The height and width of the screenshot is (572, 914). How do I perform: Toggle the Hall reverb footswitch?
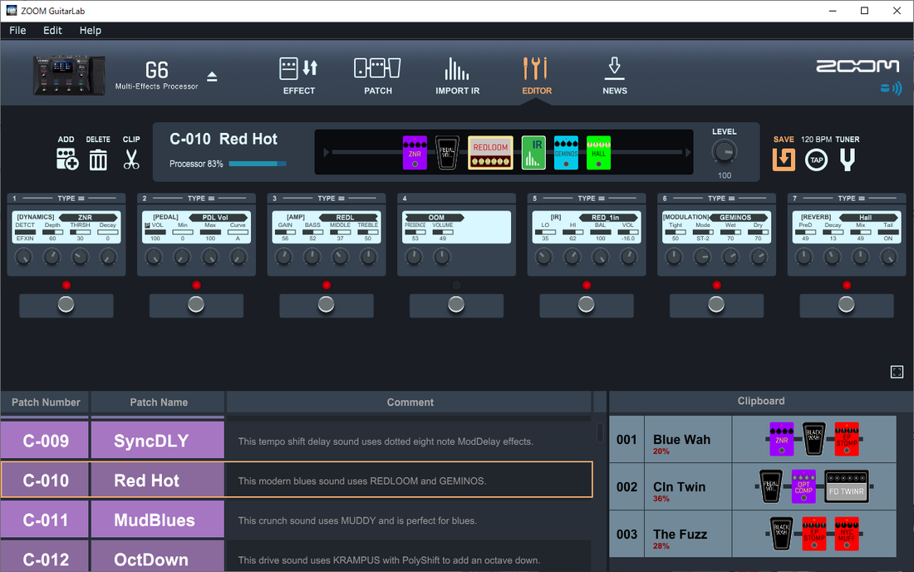846,304
